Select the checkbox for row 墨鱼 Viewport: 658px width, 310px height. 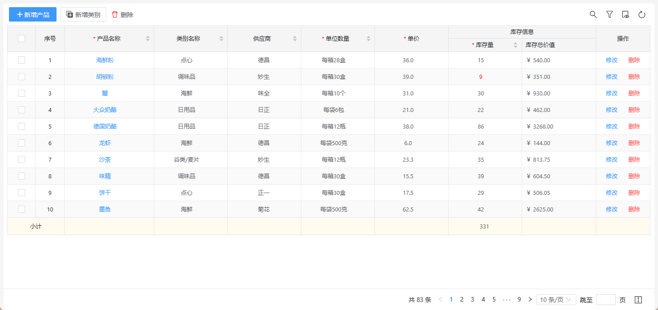coord(22,209)
